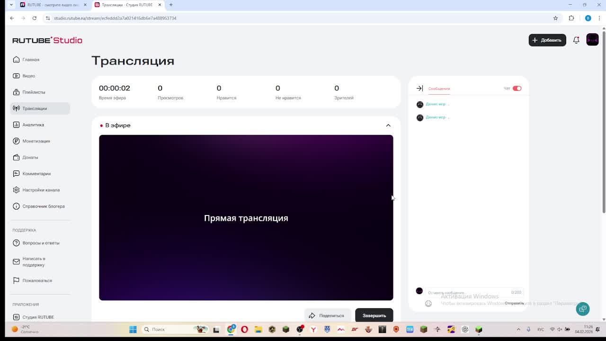The width and height of the screenshot is (606, 341).
Task: Open File Explorer from the taskbar
Action: [x=258, y=329]
